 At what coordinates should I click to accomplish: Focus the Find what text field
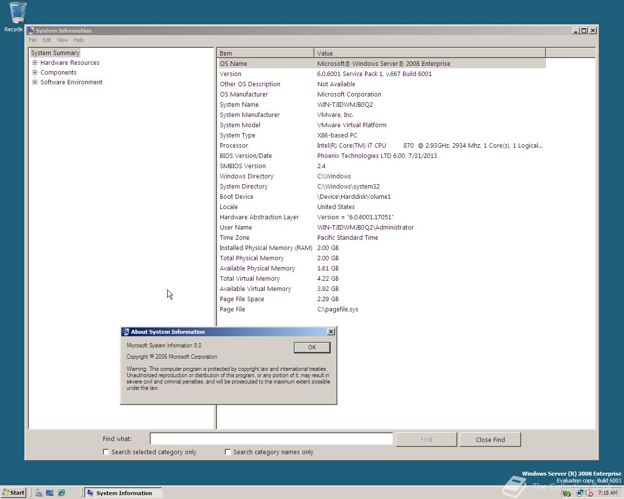(271, 439)
